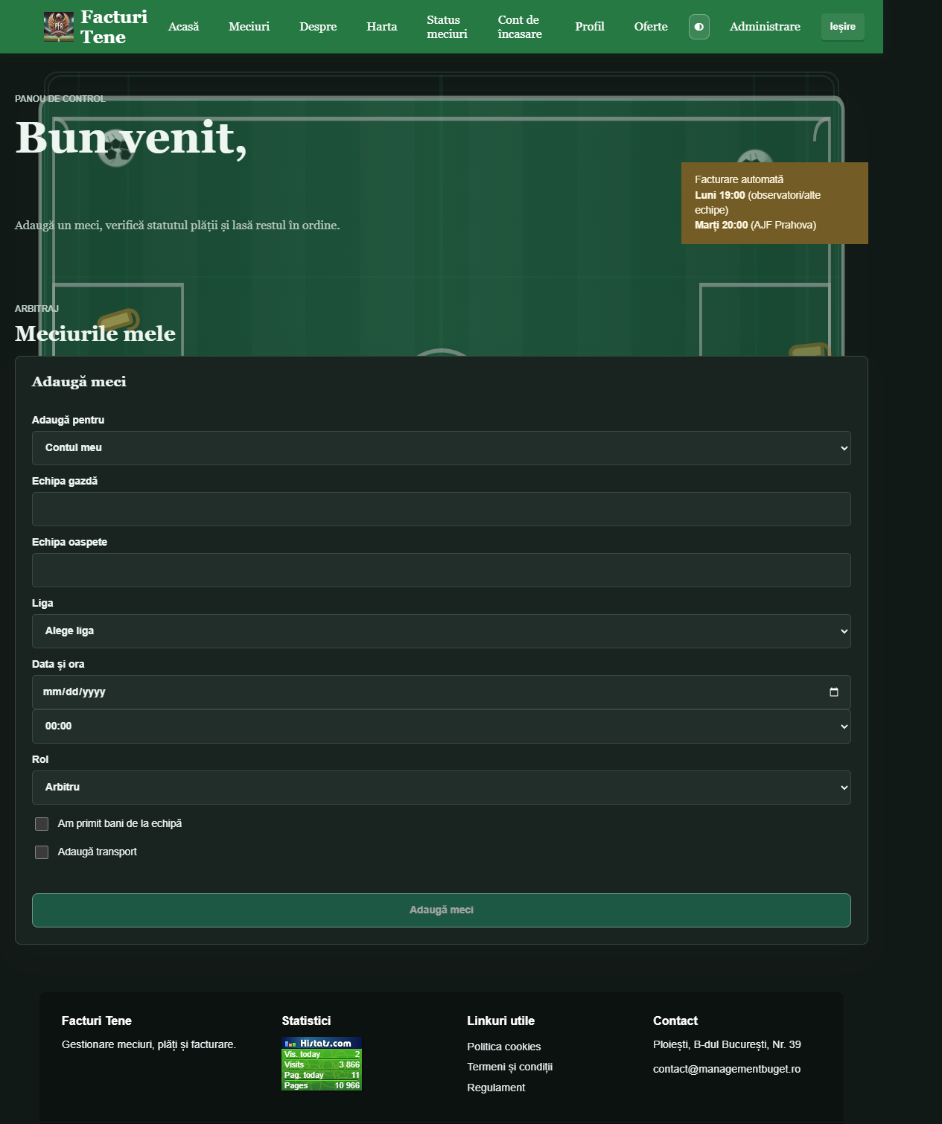Open Cont de încasare page
942x1124 pixels.
pyautogui.click(x=520, y=27)
